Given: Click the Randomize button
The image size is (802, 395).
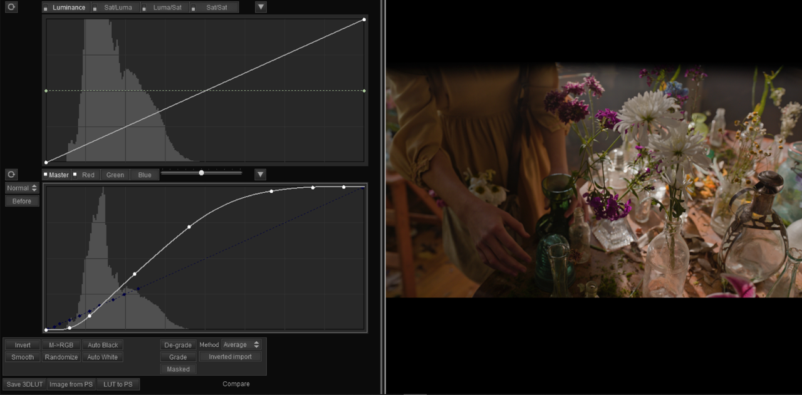Looking at the screenshot, I should tap(61, 357).
